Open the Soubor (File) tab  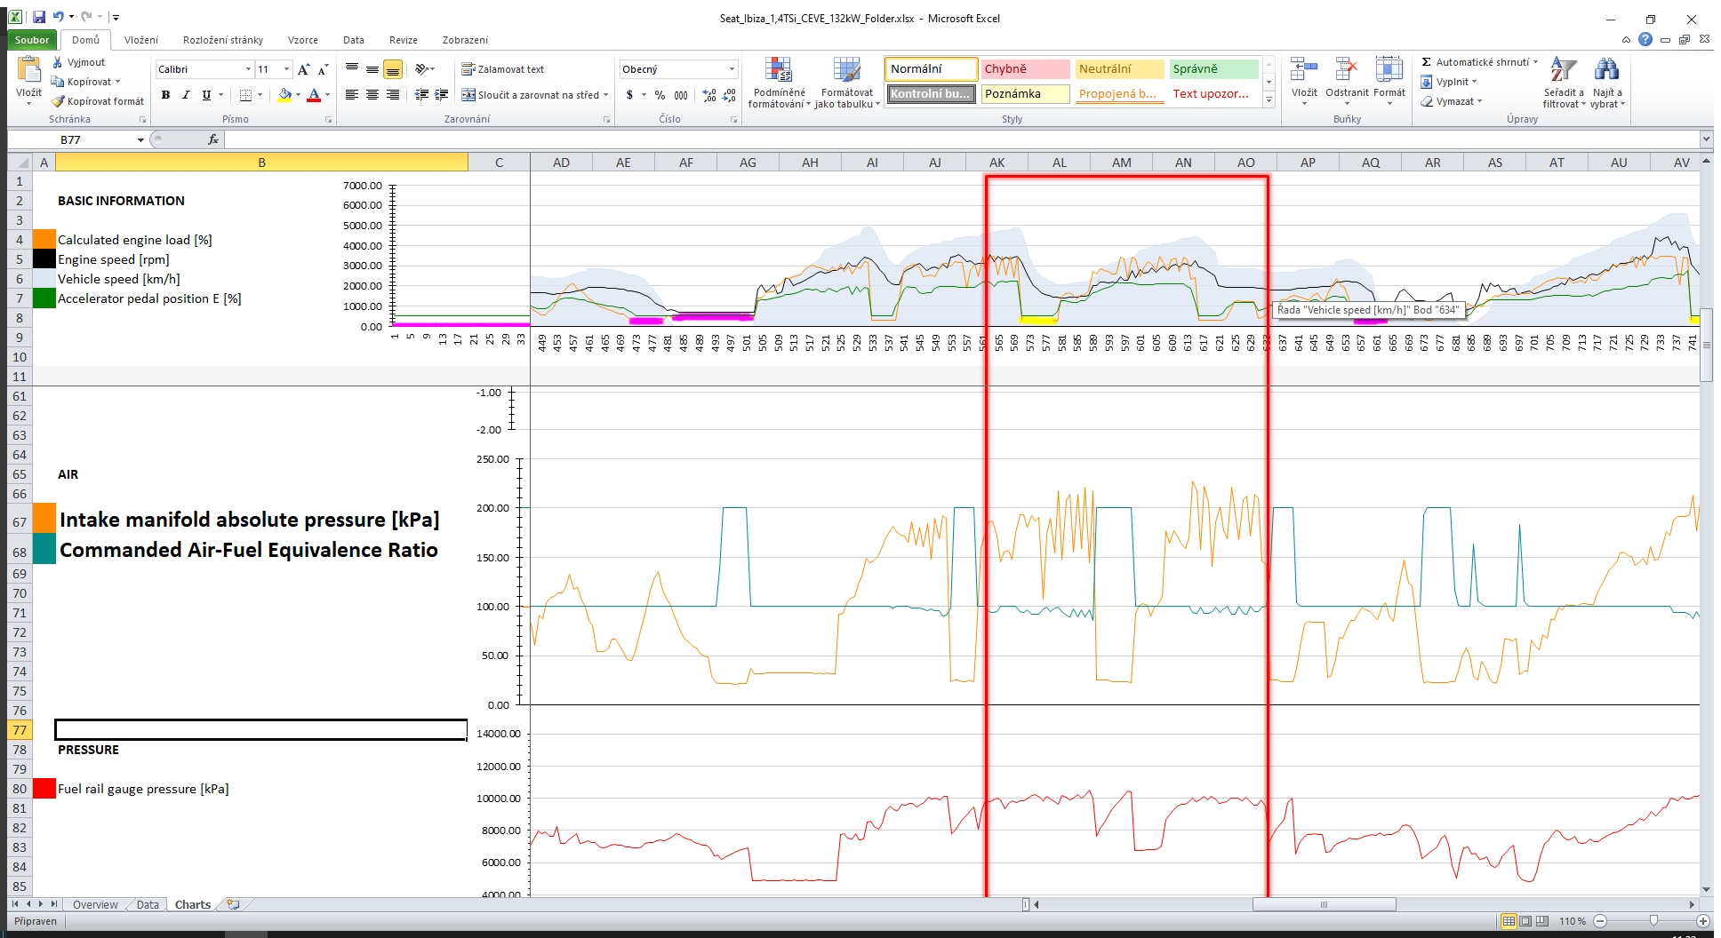32,40
